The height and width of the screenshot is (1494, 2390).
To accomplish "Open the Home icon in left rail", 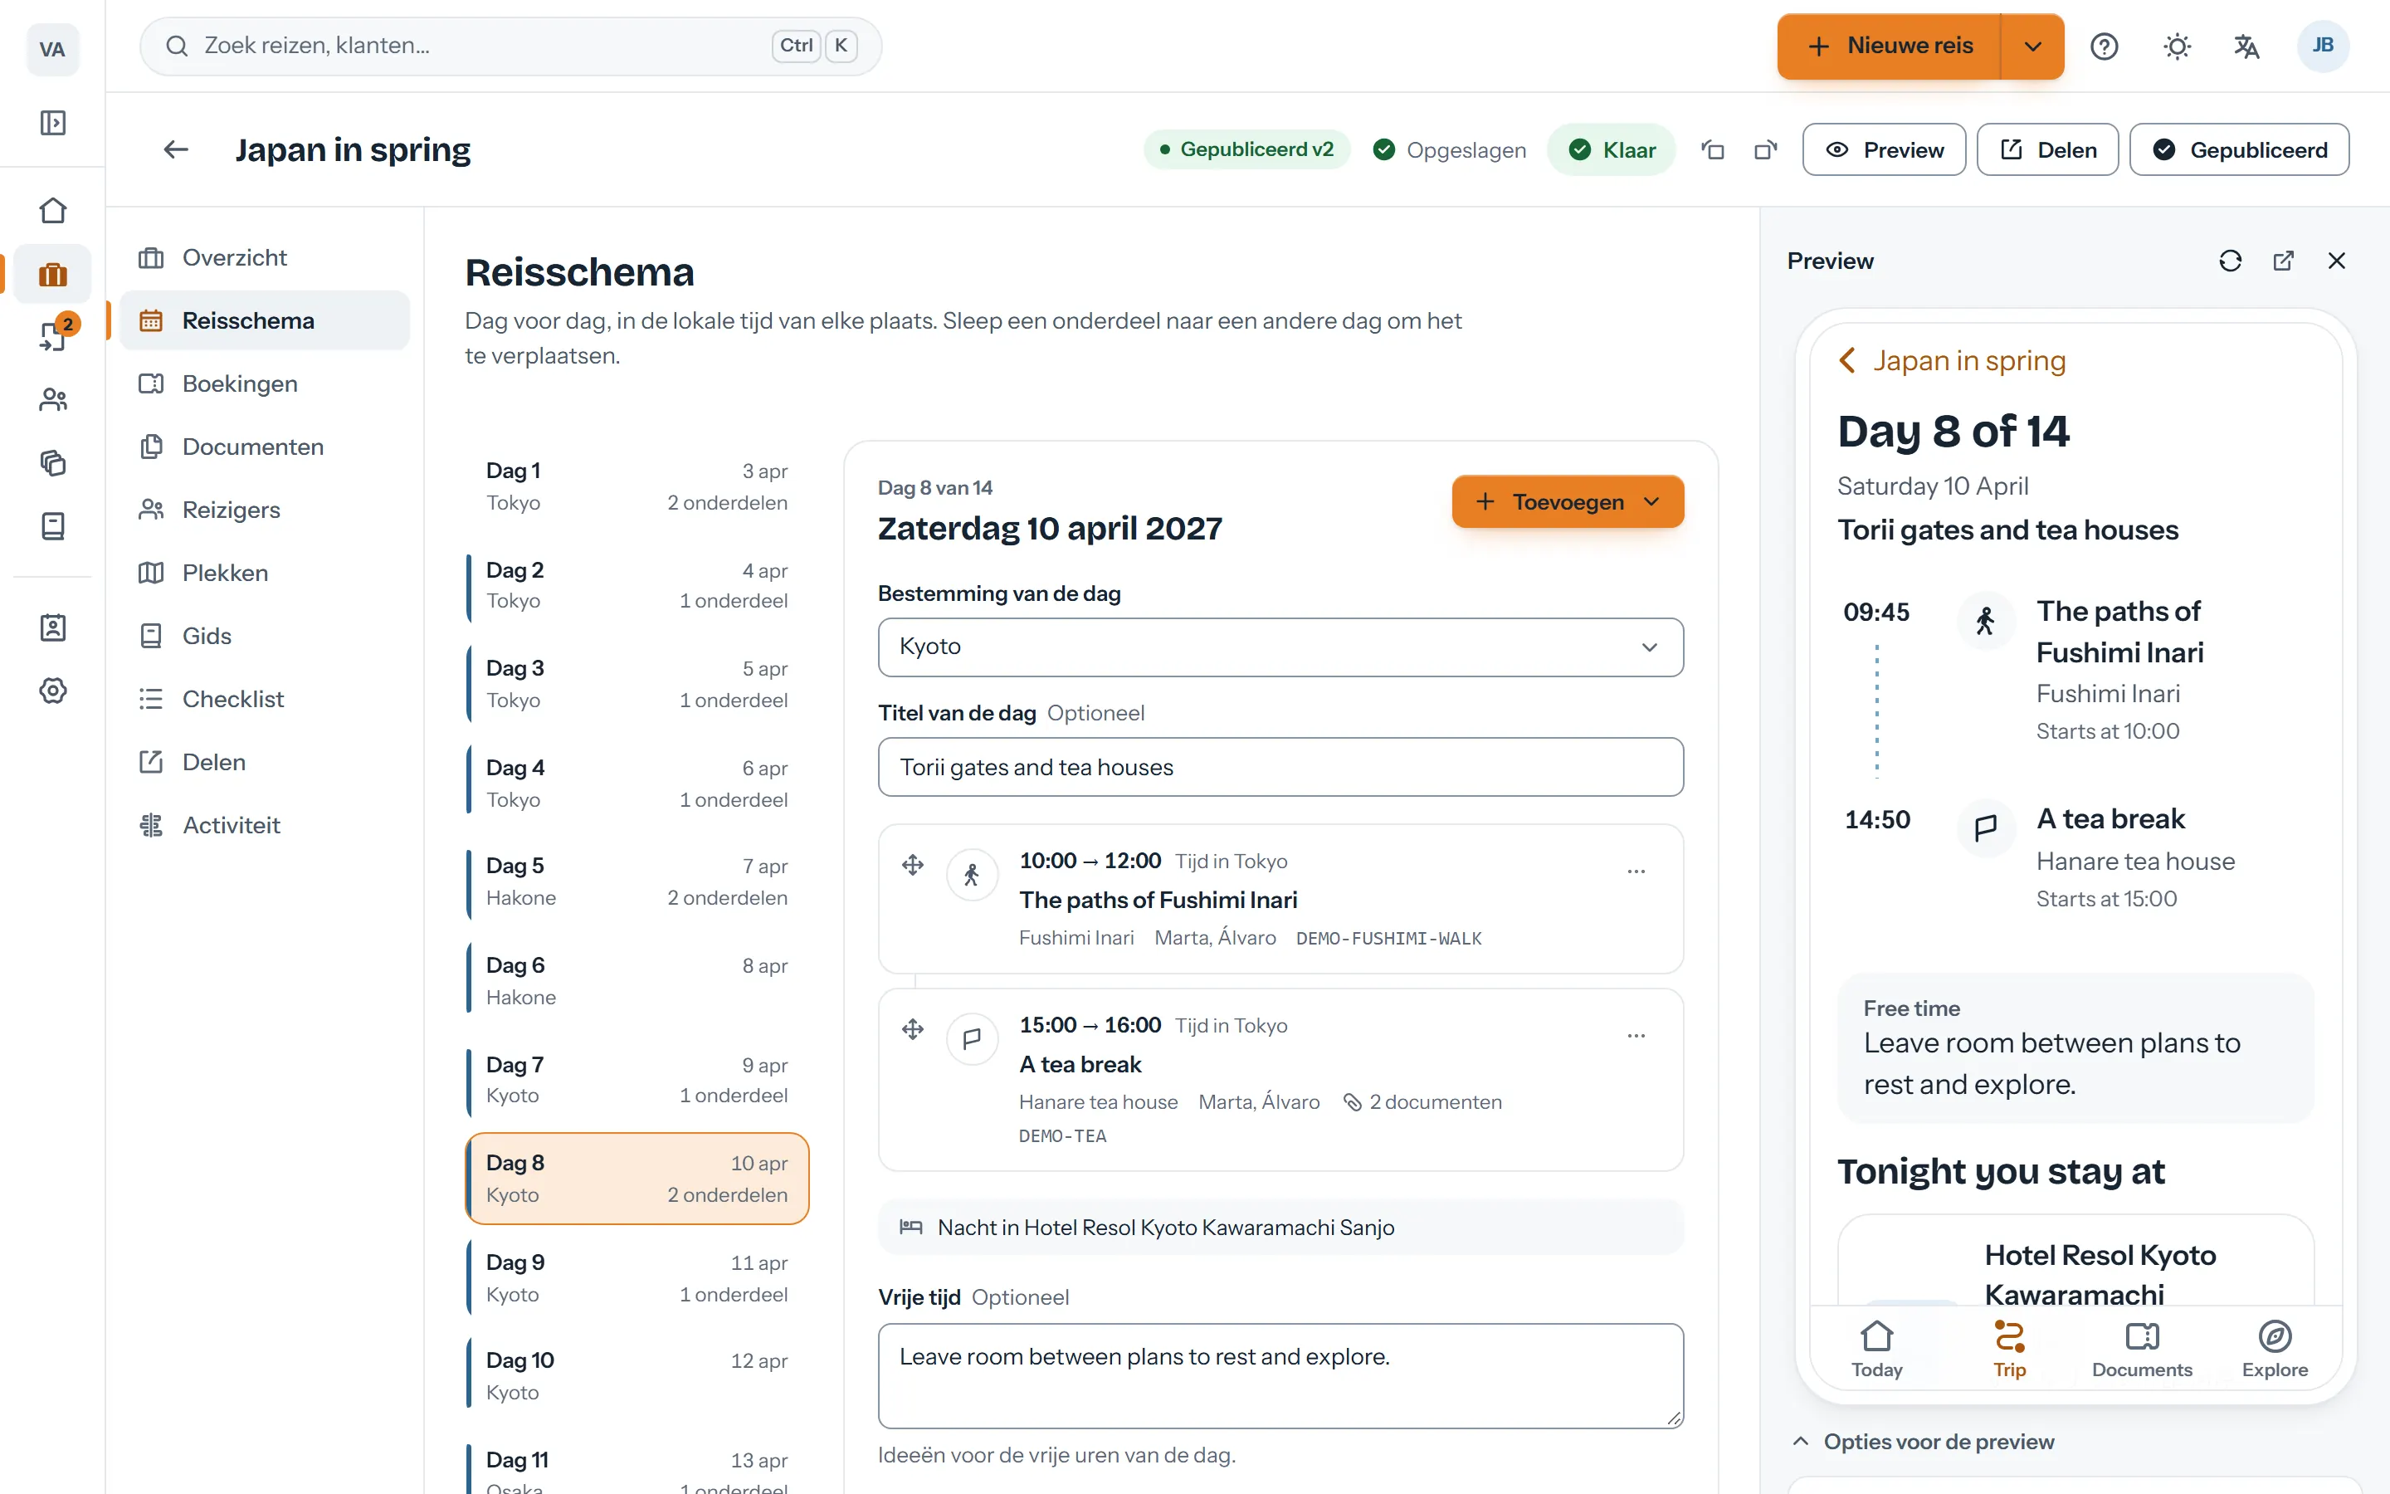I will tap(52, 211).
